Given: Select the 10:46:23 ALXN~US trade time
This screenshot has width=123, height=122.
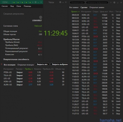Looking at the screenshot, I should coord(75,73).
